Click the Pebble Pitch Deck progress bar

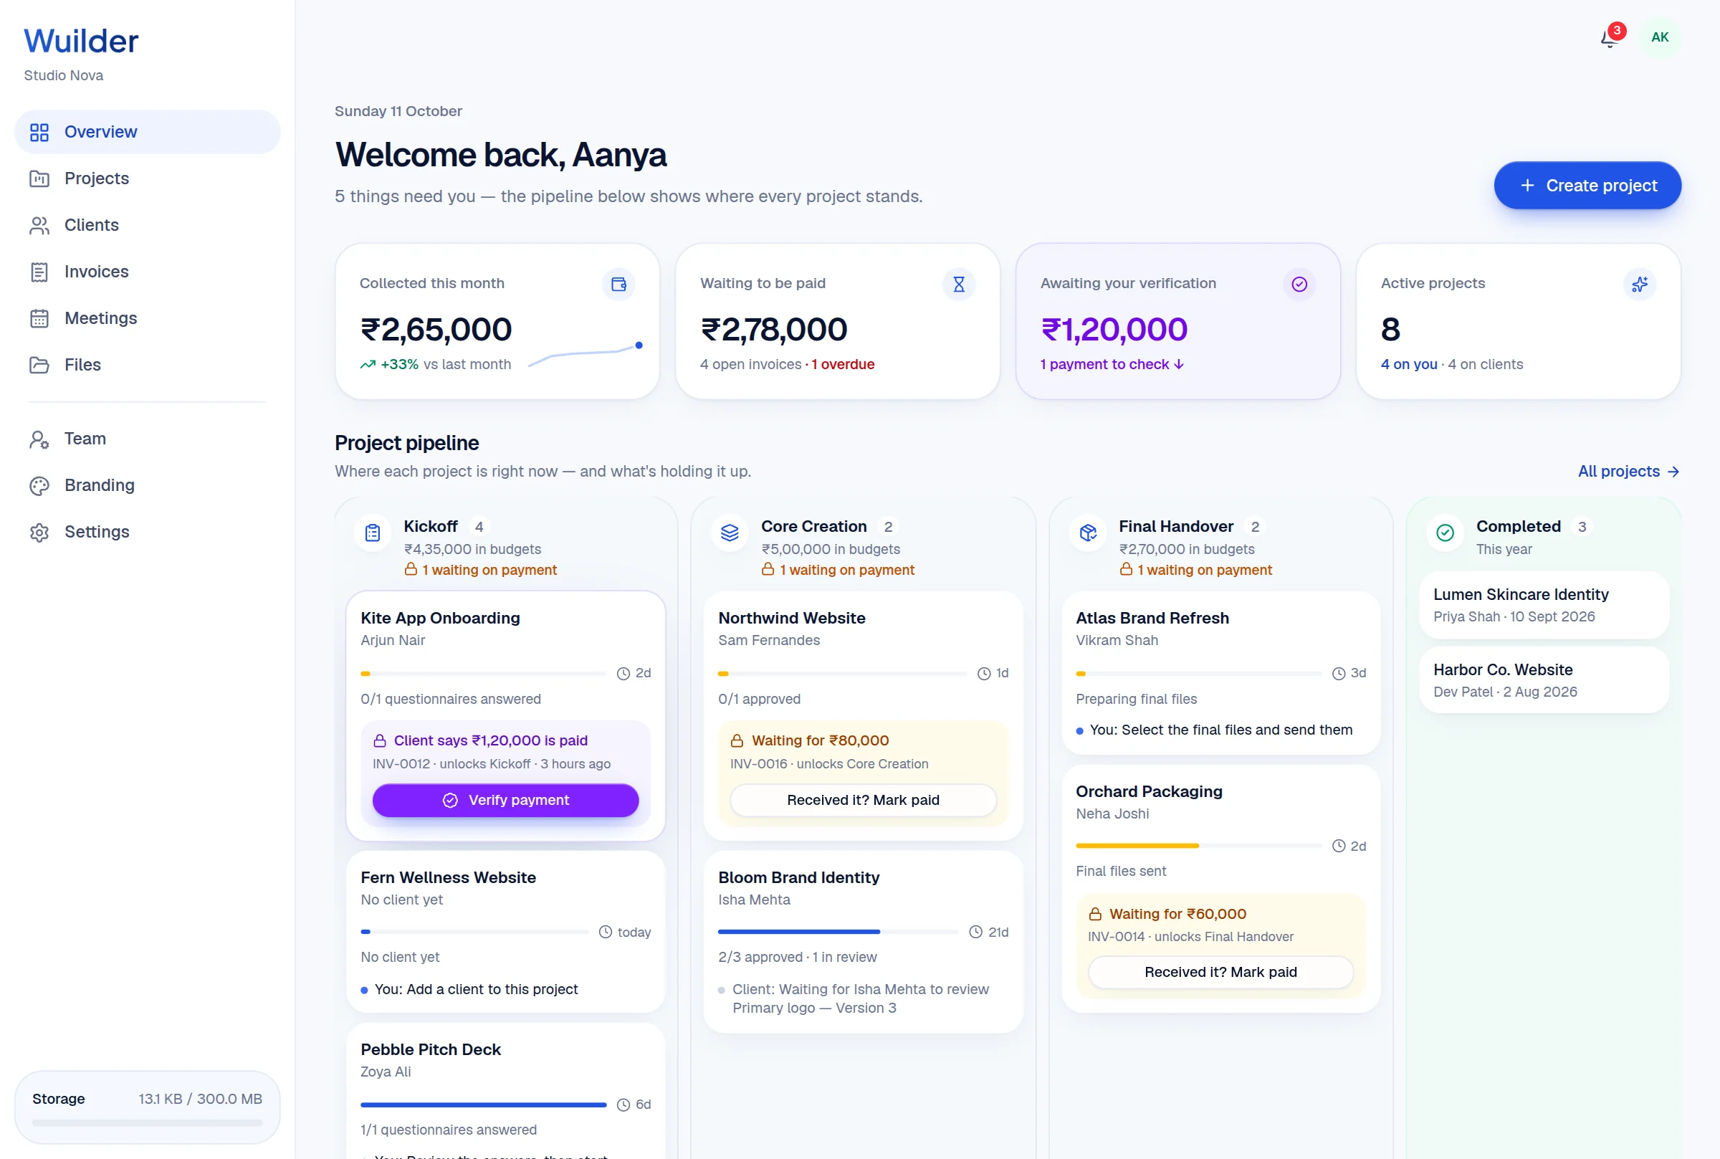tap(483, 1105)
